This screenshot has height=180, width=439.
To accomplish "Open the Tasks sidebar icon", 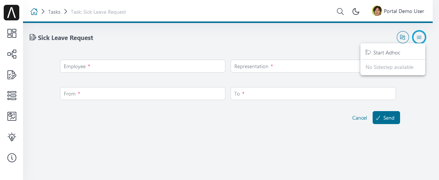I will [12, 75].
